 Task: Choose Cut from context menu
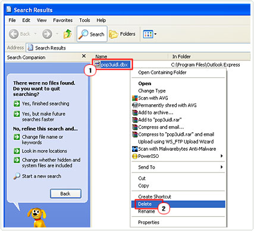coord(142,179)
